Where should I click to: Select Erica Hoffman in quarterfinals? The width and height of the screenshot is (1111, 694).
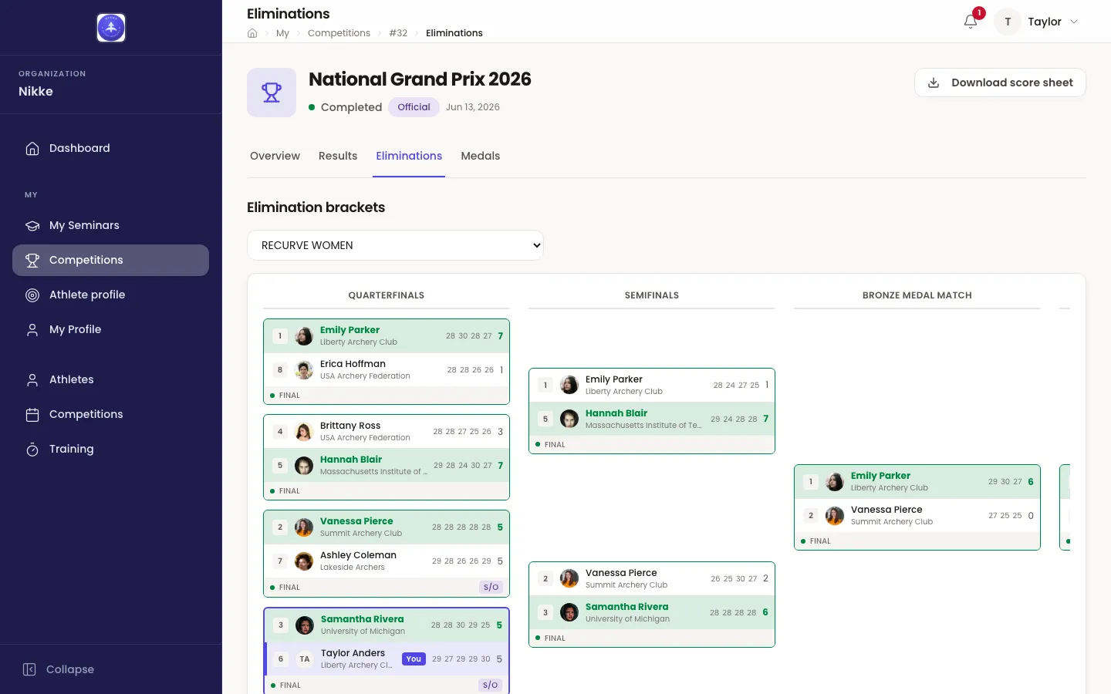coord(387,370)
